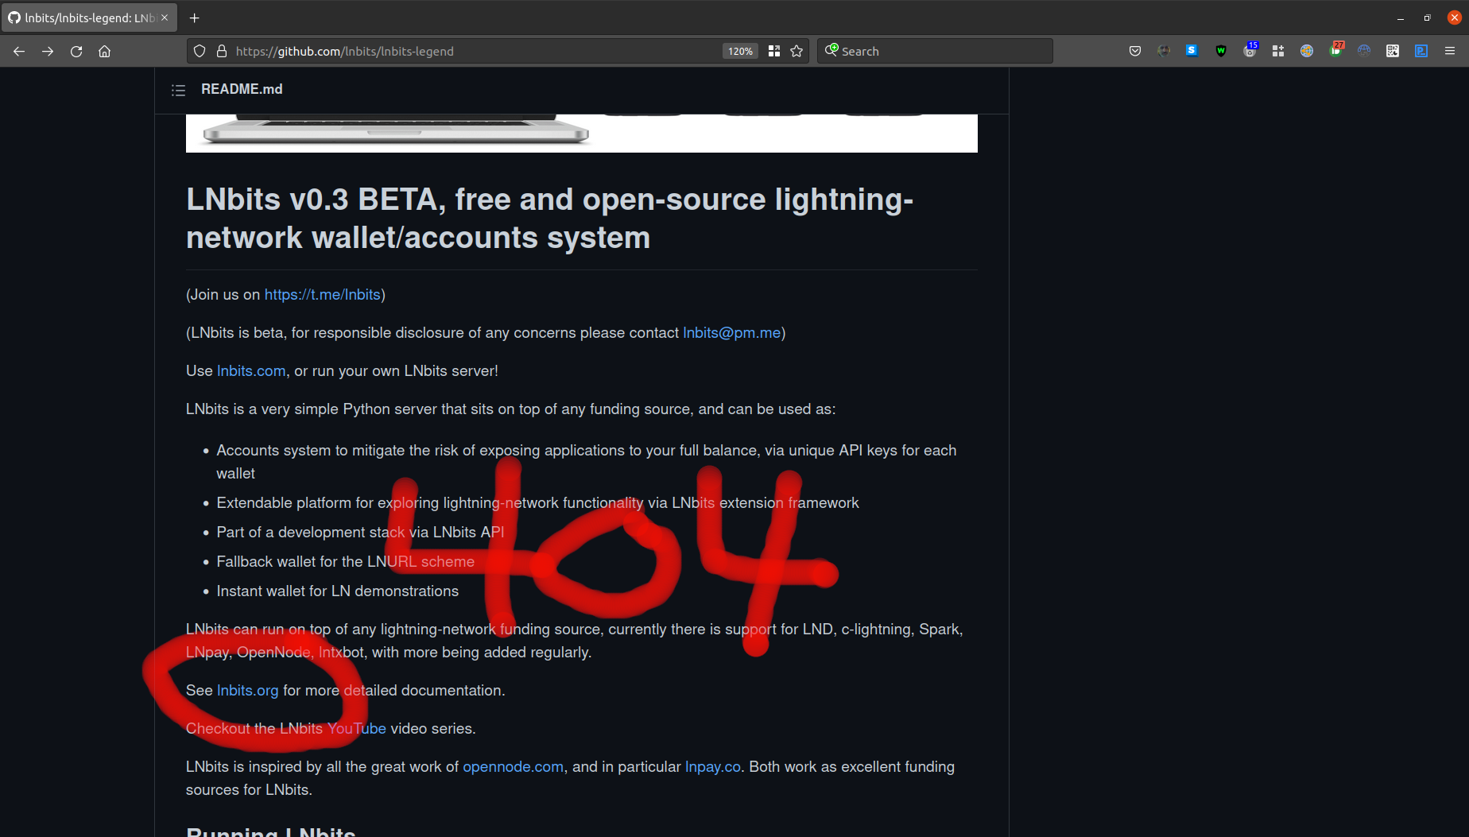Visit the opennode.com link

pos(514,766)
